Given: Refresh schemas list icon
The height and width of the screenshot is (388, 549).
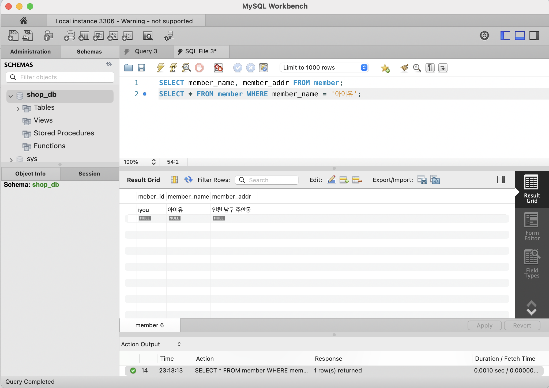Looking at the screenshot, I should (x=109, y=64).
